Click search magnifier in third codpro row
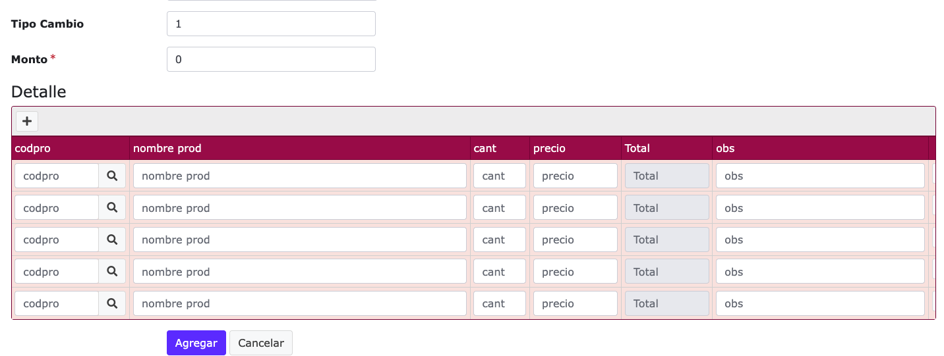944x356 pixels. click(x=112, y=240)
